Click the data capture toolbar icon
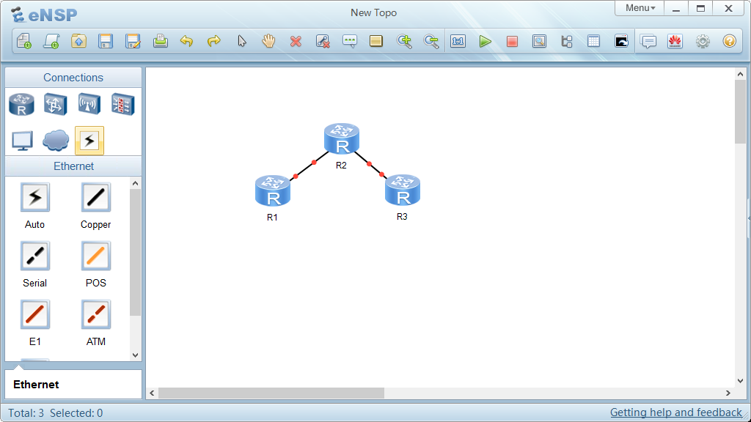 pos(539,41)
